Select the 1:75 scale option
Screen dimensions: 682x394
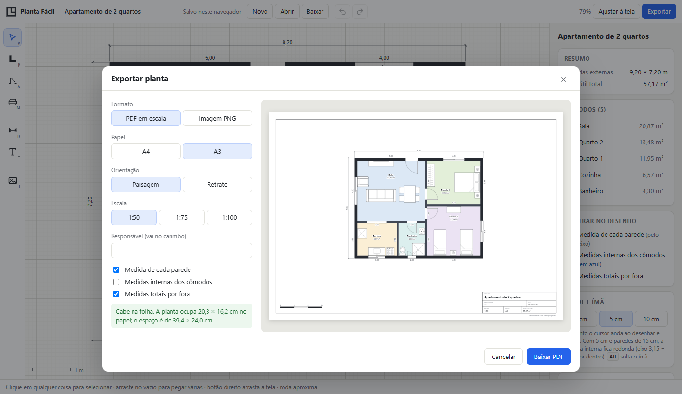182,217
